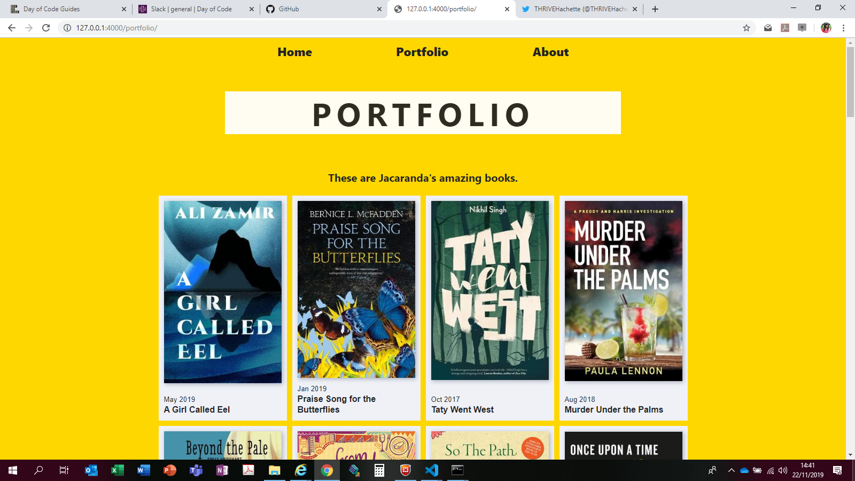Open the About page link

pyautogui.click(x=550, y=52)
